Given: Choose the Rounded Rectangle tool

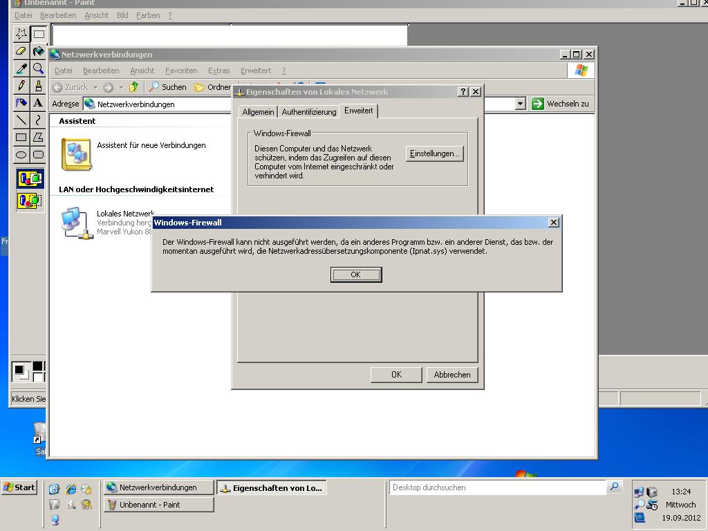Looking at the screenshot, I should pyautogui.click(x=39, y=154).
